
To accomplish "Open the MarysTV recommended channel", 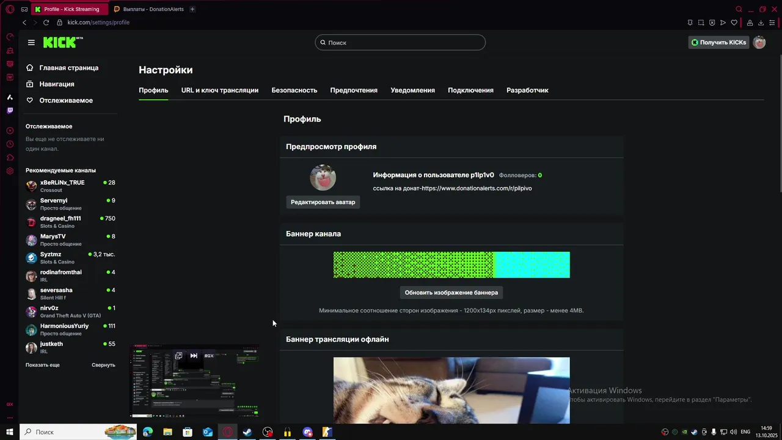I will 70,240.
